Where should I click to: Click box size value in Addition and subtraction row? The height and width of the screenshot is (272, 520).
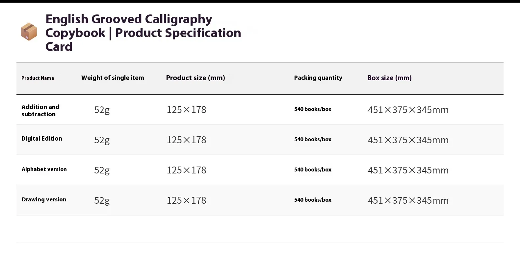408,110
